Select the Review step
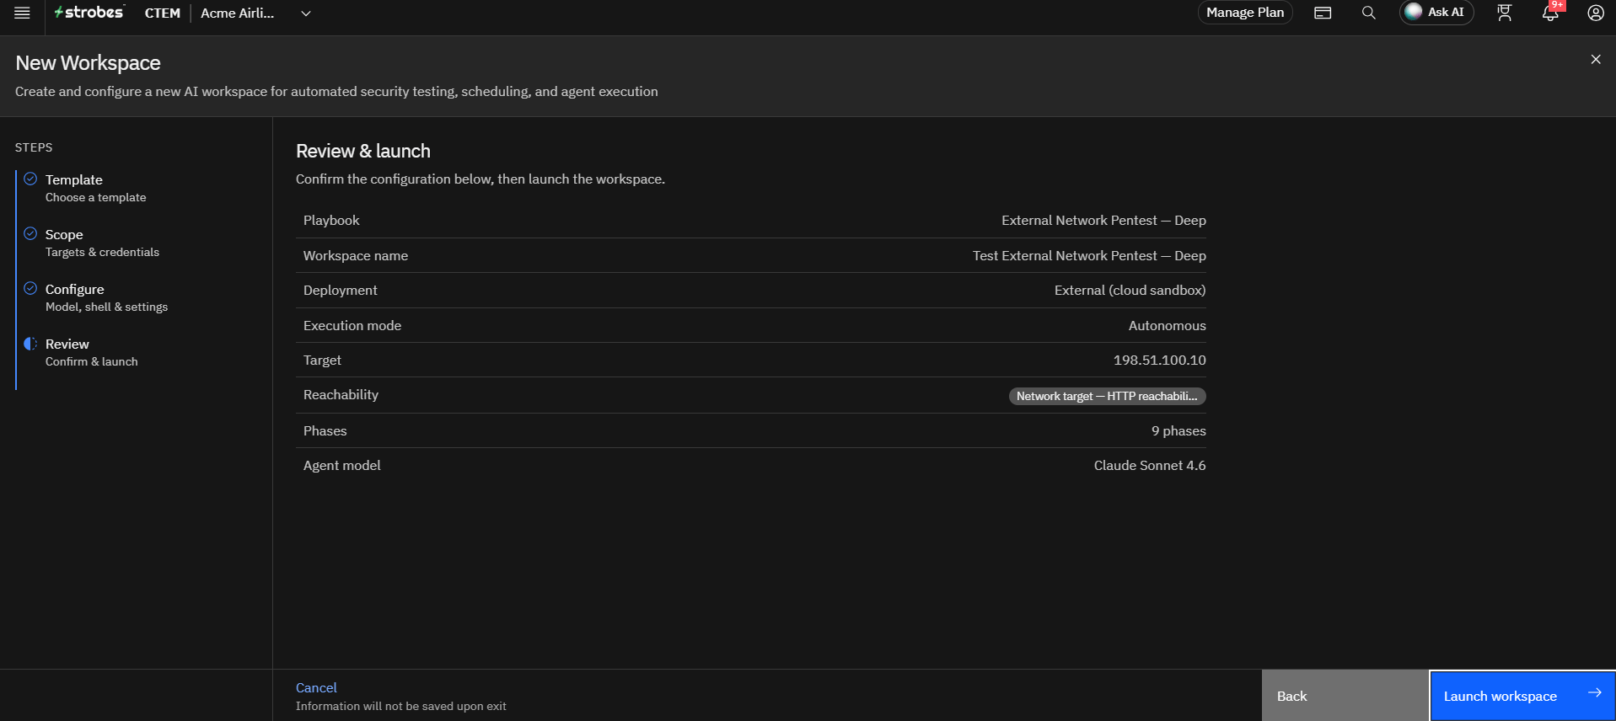 (91, 352)
